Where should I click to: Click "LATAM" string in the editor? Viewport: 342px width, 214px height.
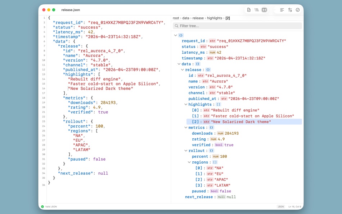point(82,150)
